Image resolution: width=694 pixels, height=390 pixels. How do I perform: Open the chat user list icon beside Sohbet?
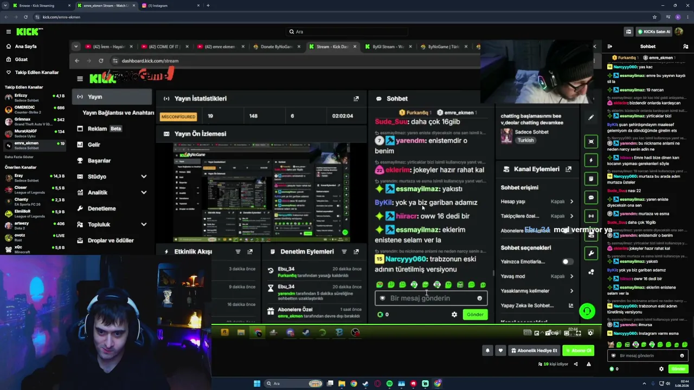[x=685, y=47]
